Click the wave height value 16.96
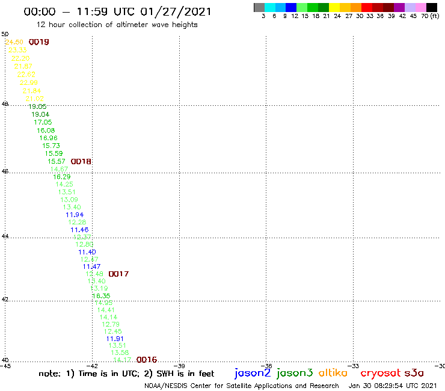445x391 pixels. pos(48,138)
